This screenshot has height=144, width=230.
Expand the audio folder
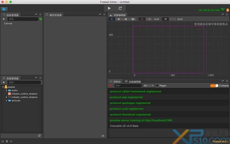click(7, 90)
